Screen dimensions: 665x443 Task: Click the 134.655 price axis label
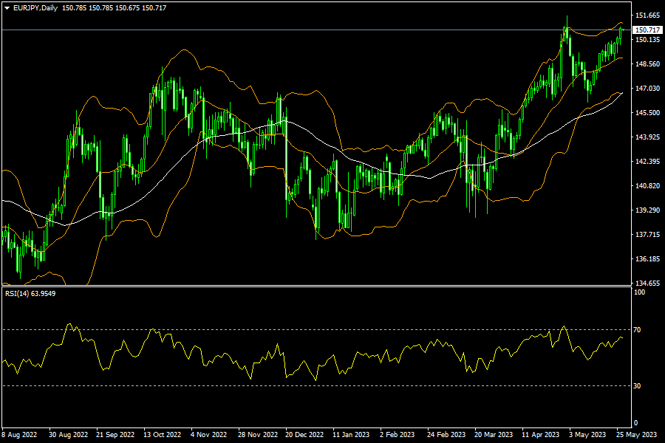pos(647,284)
